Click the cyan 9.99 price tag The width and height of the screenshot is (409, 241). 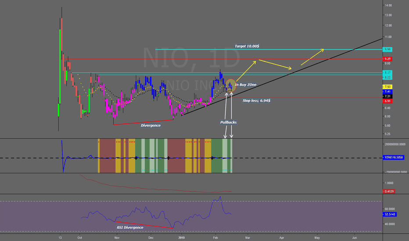point(387,50)
